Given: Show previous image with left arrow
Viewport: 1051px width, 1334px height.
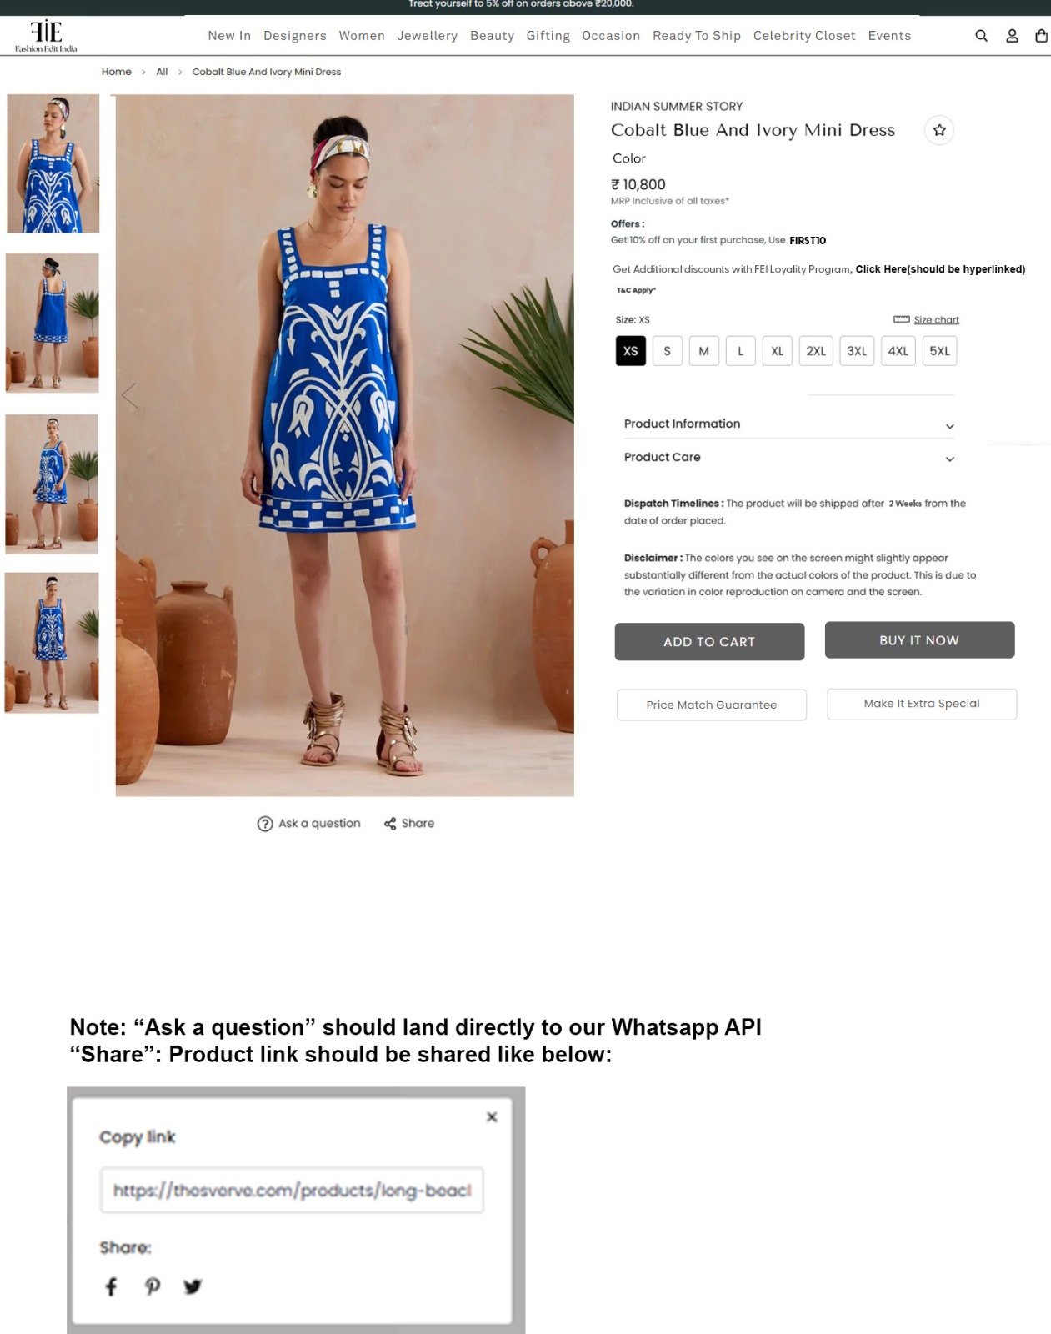Looking at the screenshot, I should [129, 395].
